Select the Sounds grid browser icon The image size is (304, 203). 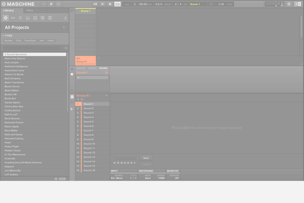click(x=21, y=18)
